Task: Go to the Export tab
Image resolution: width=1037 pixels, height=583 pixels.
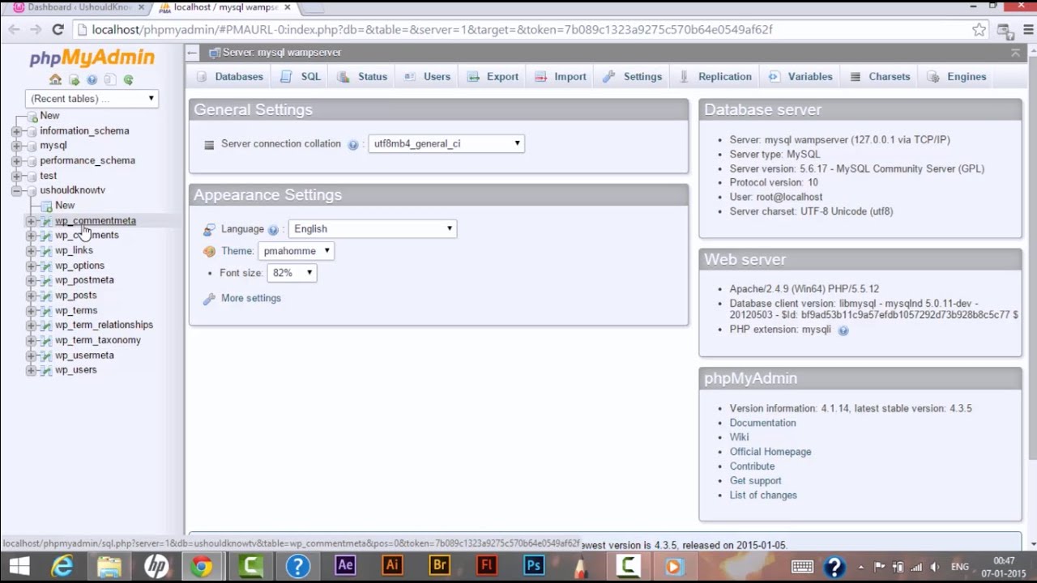Action: 493,77
